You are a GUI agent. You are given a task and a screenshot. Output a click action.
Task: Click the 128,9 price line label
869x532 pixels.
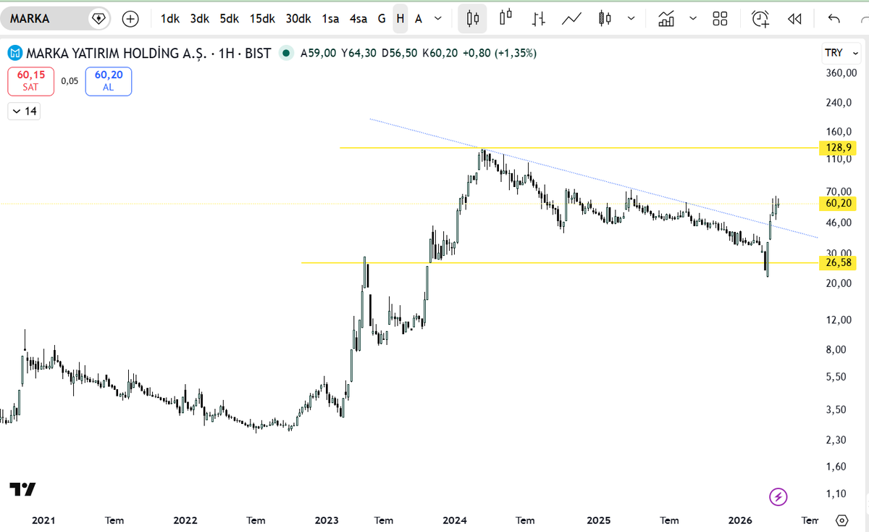pos(839,148)
